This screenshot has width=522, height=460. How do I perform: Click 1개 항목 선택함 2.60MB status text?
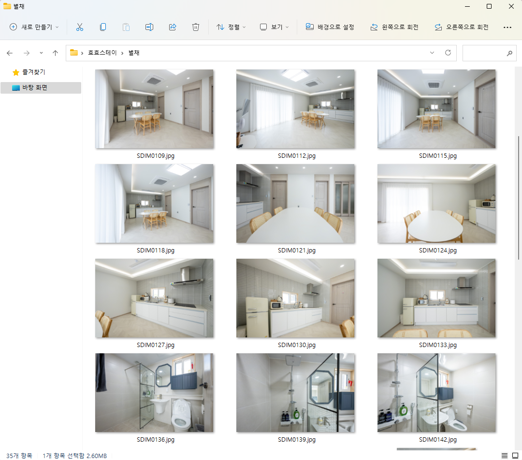click(74, 456)
